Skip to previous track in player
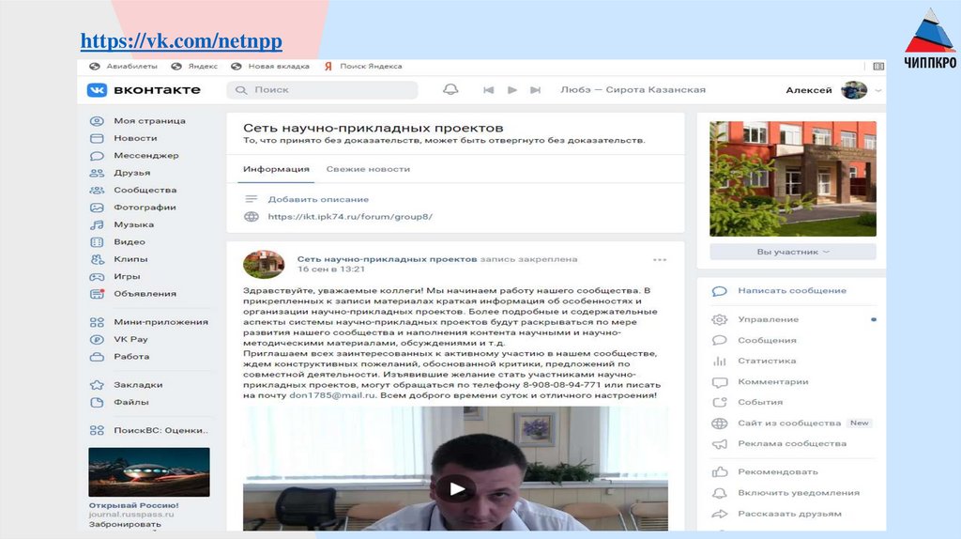Screen dimensions: 961x539 click(x=488, y=90)
